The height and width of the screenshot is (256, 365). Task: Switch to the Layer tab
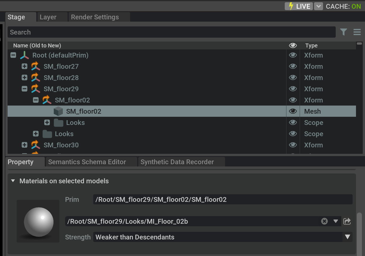click(x=48, y=17)
